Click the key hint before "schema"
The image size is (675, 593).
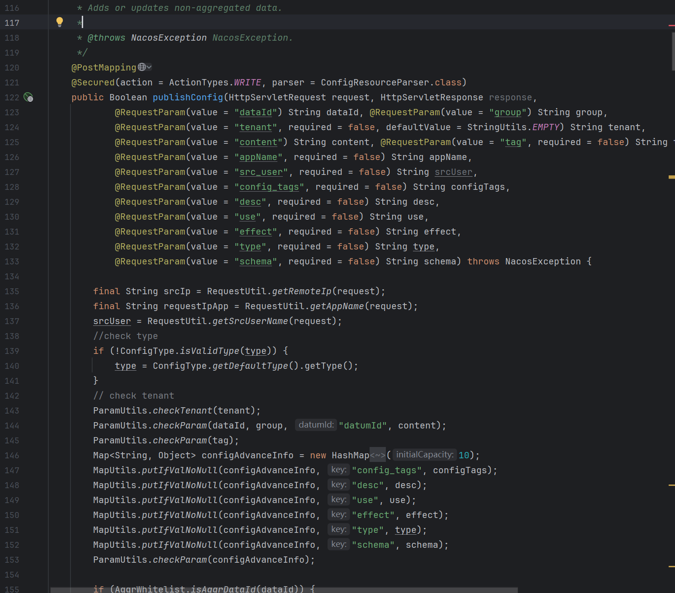click(338, 545)
